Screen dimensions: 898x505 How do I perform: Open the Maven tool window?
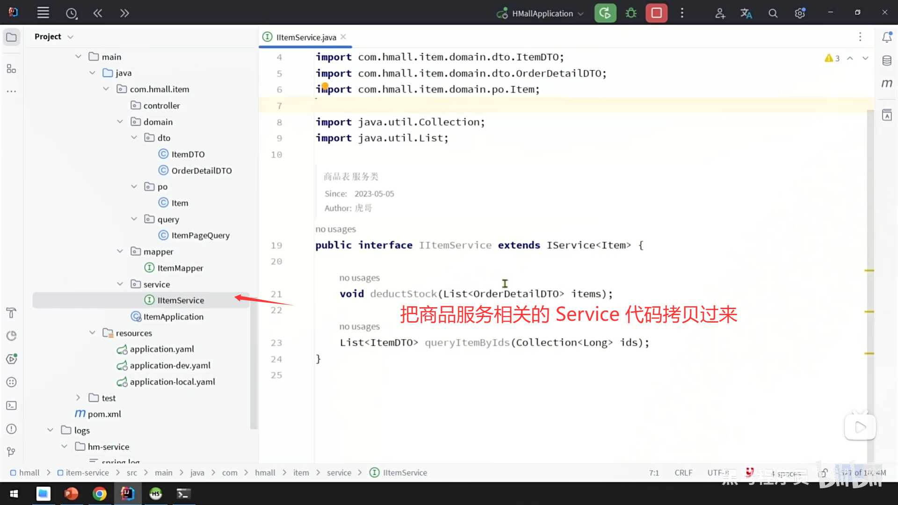pos(887,84)
